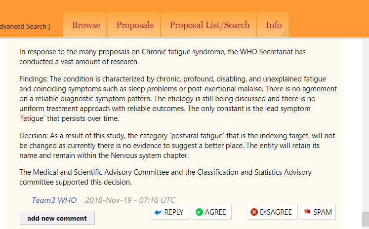
Task: Click the REPLY button label
Action: click(x=173, y=212)
